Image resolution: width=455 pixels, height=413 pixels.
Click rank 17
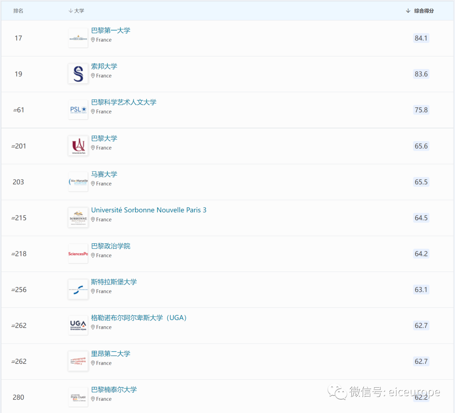[x=18, y=38]
